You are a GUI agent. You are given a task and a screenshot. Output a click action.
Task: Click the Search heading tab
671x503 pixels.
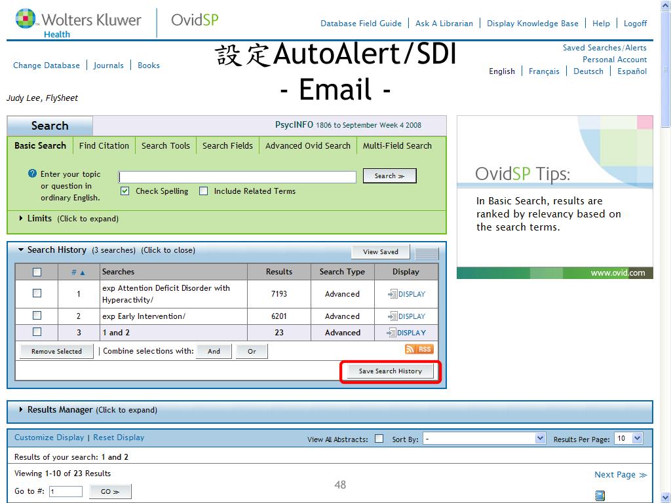coord(50,126)
